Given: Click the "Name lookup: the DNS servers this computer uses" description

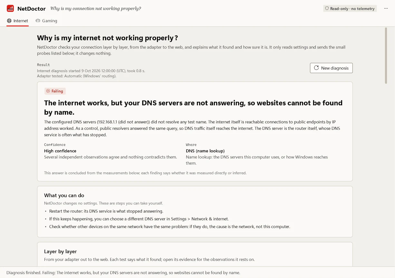Looking at the screenshot, I should 257,160.
